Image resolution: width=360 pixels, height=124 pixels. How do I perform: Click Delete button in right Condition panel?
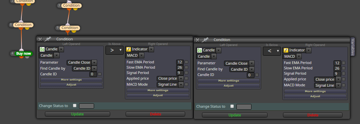313,115
